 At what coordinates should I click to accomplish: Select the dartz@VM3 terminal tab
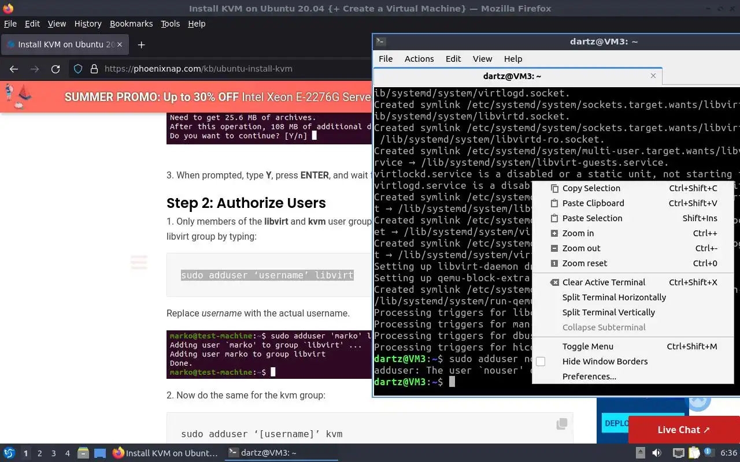pyautogui.click(x=518, y=76)
